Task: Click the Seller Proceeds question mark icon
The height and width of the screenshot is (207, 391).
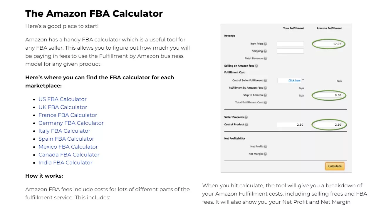Action: (246, 117)
